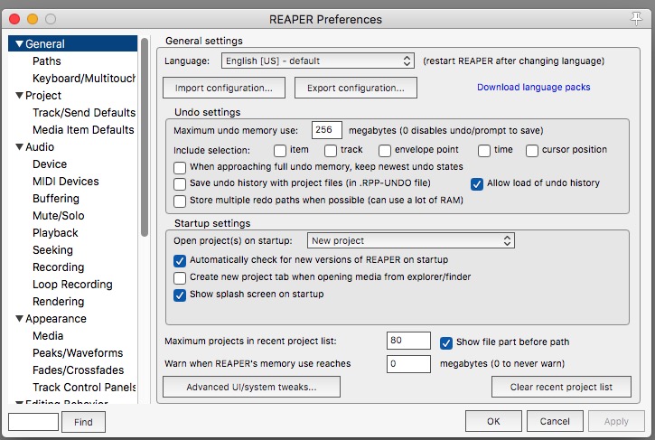Click the category tree scrollbar

coord(145,137)
